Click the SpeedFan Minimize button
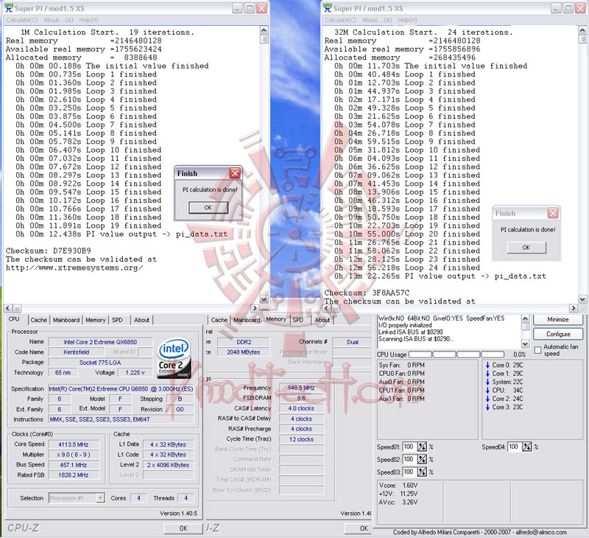 point(558,319)
